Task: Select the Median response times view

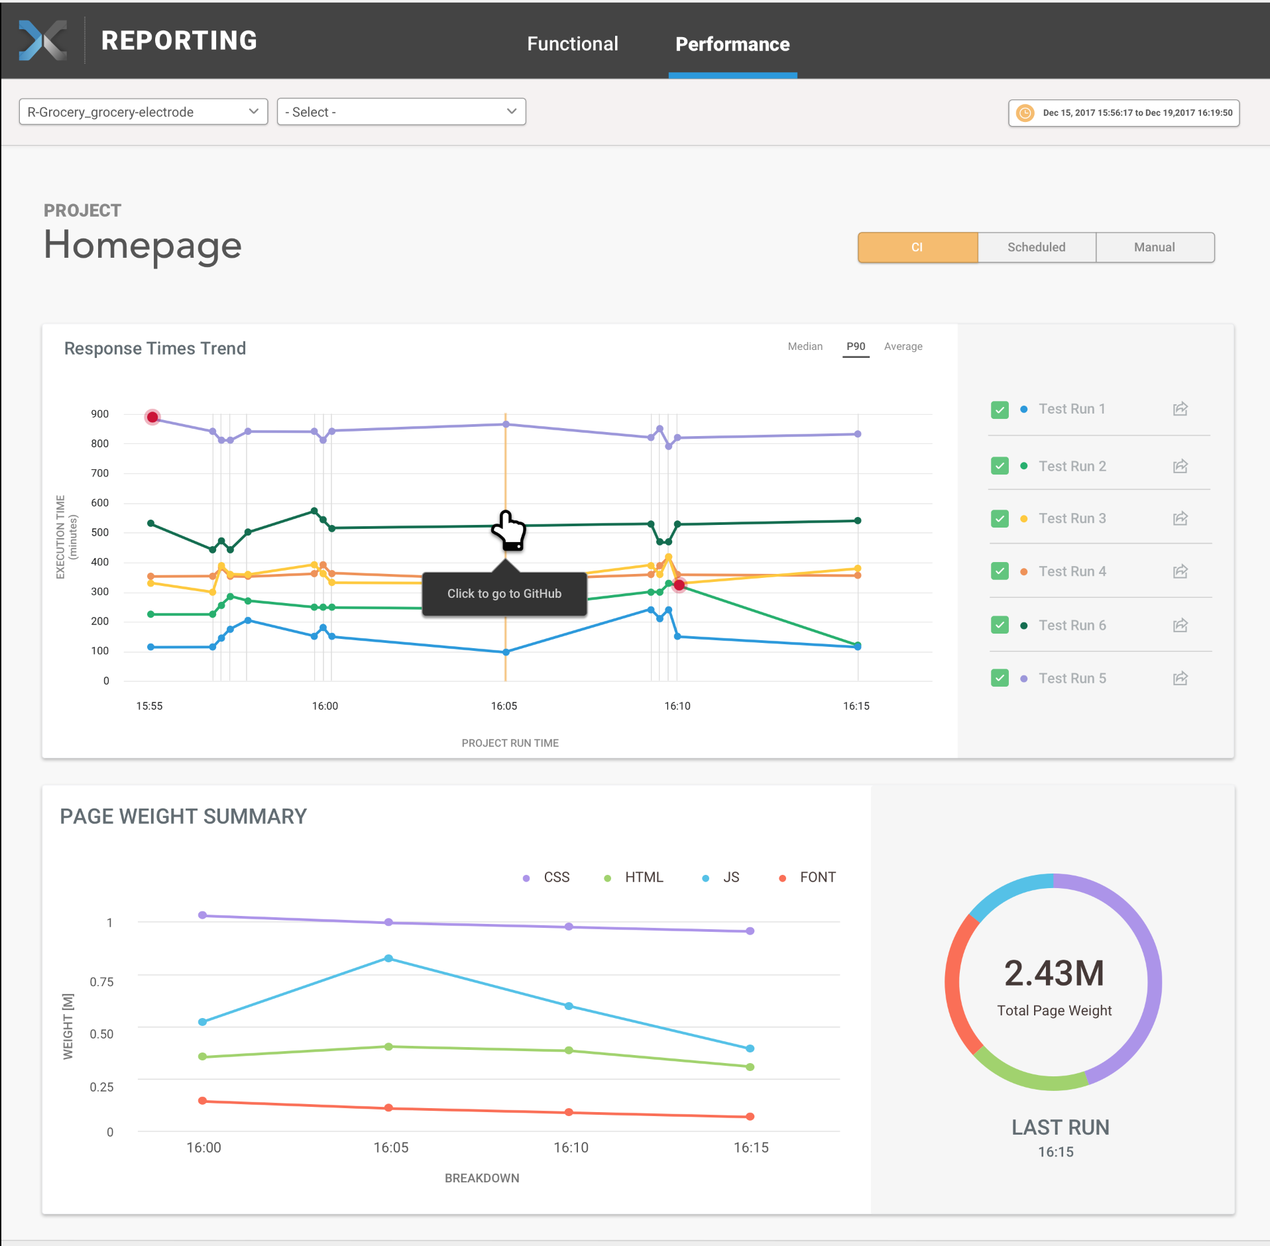Action: tap(805, 347)
